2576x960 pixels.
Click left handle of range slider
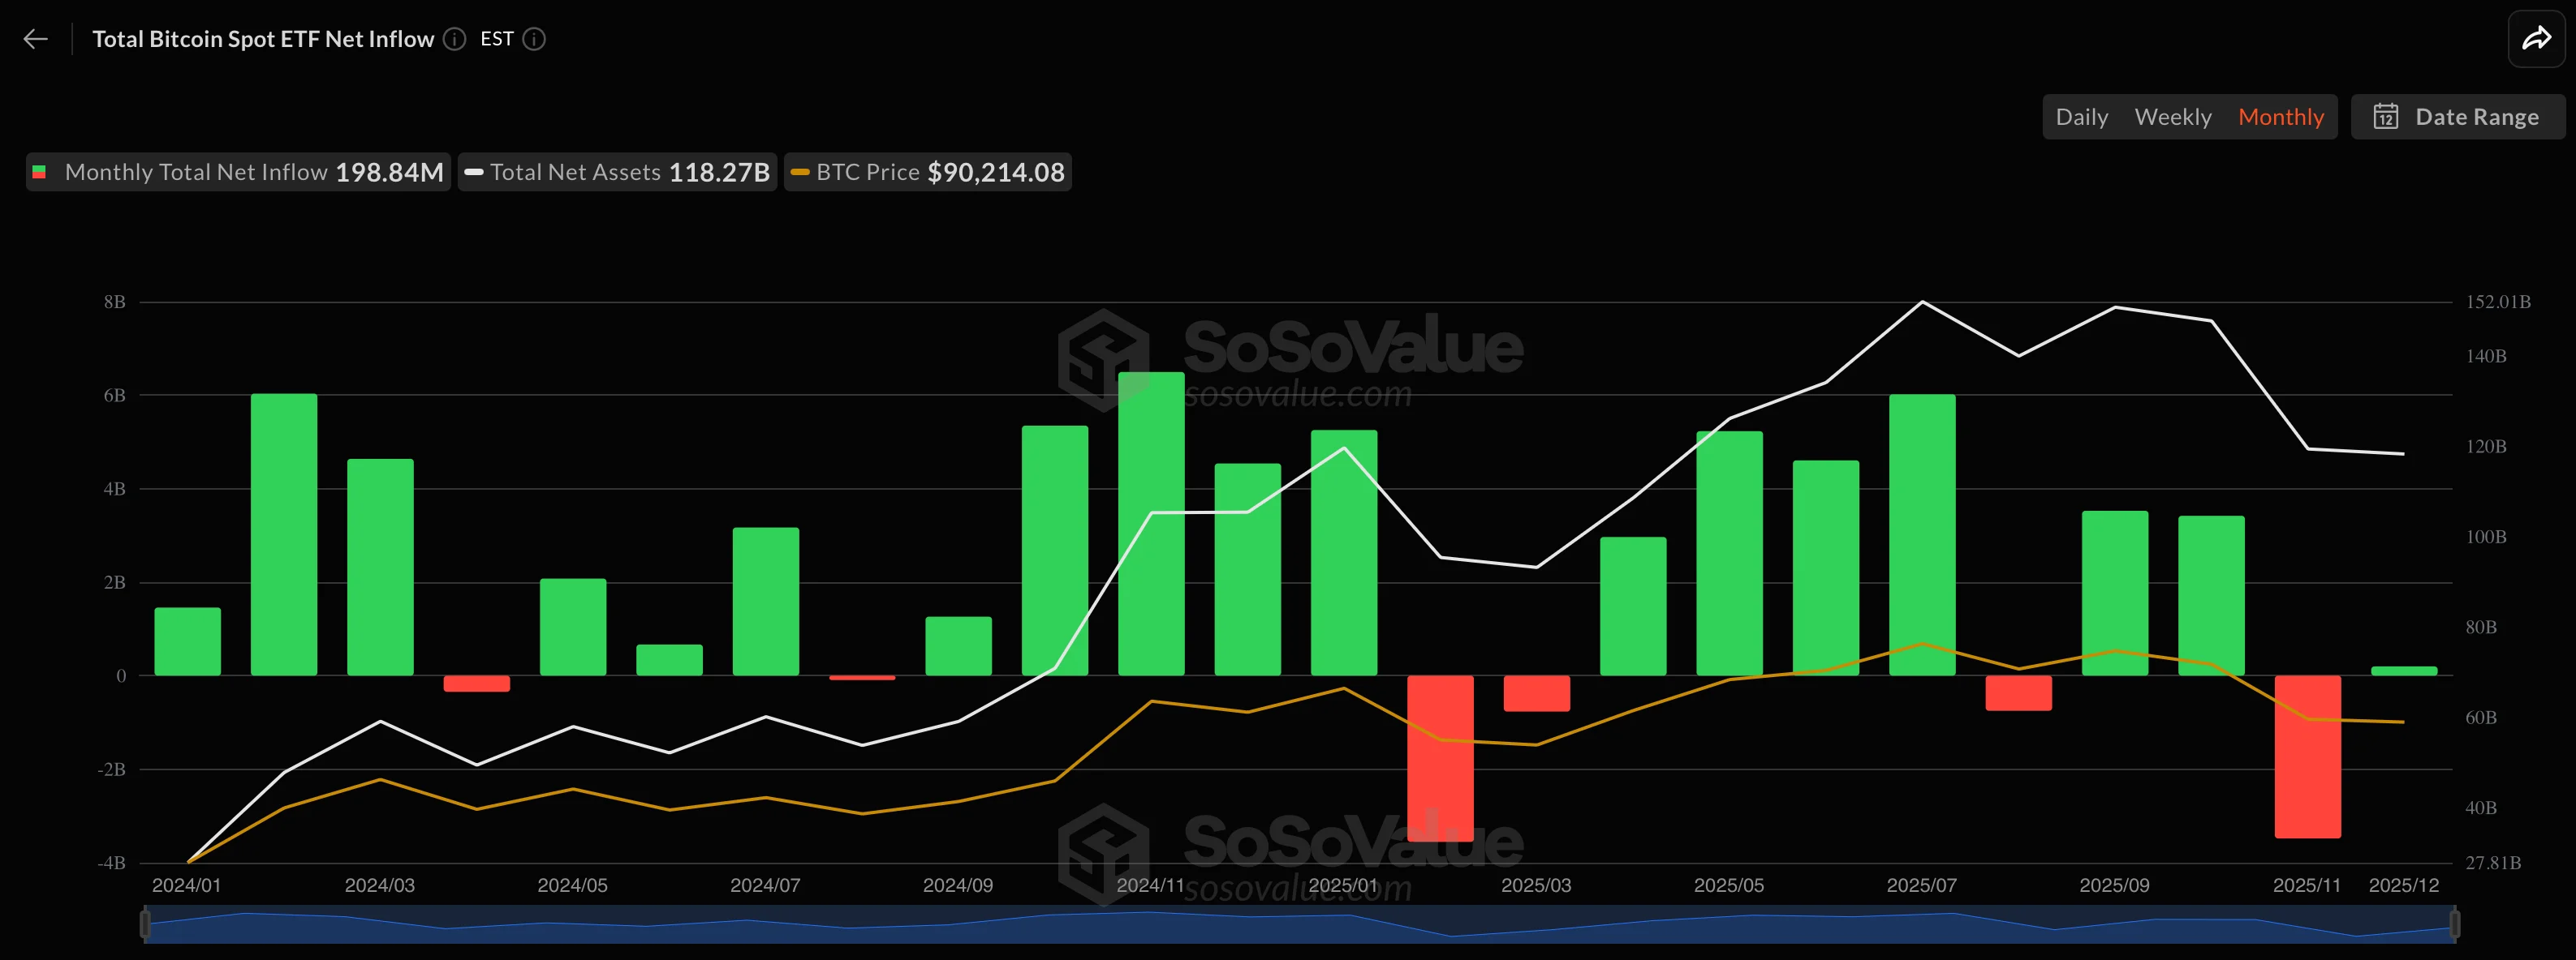pyautogui.click(x=146, y=924)
